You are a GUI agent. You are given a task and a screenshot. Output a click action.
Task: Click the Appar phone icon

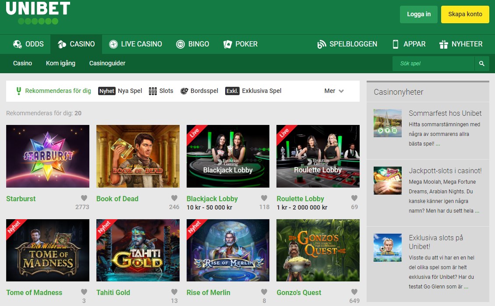[x=395, y=44]
